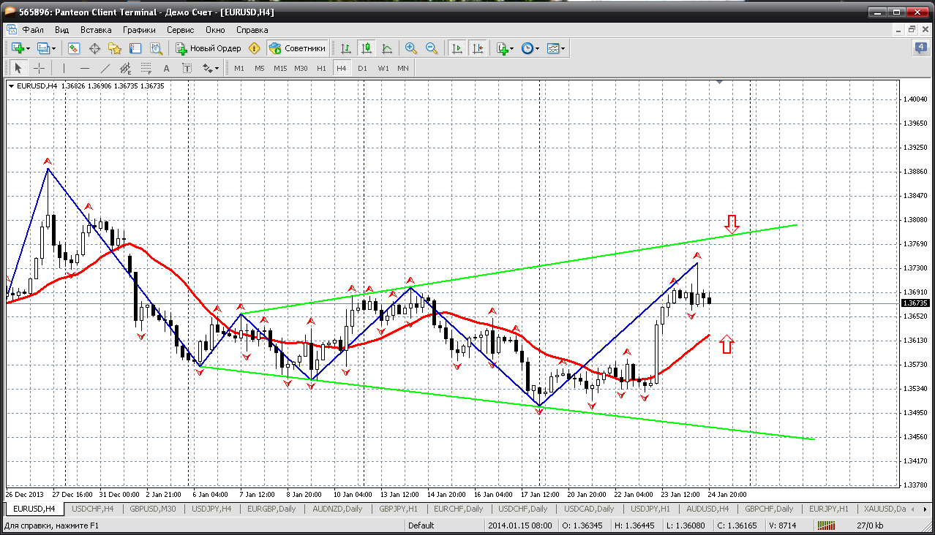Select the crosshair tool

click(39, 68)
